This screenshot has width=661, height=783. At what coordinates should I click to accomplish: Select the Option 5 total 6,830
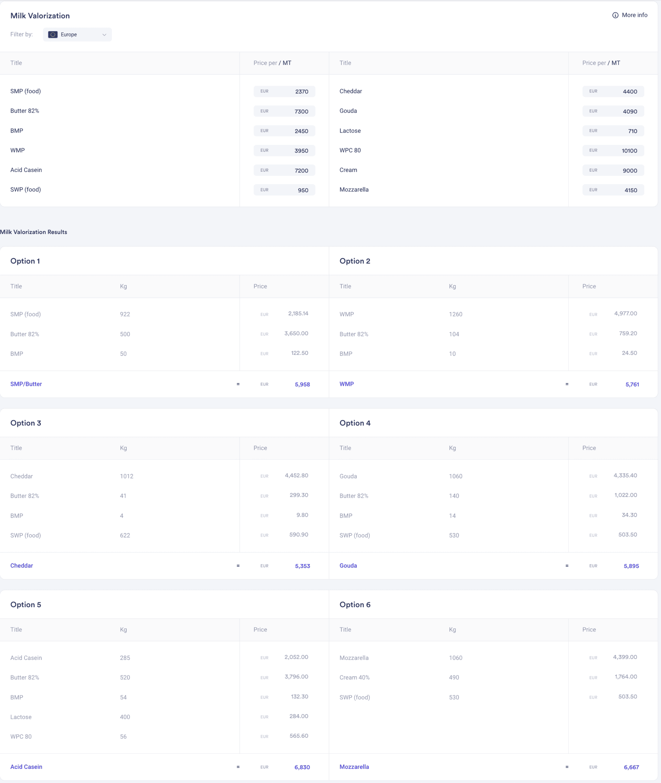[x=302, y=767]
